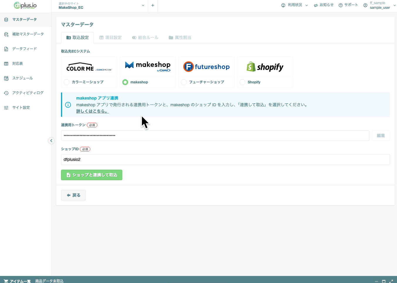The height and width of the screenshot is (283, 397).
Task: Click the activity log history icon
Action: (x=6, y=93)
